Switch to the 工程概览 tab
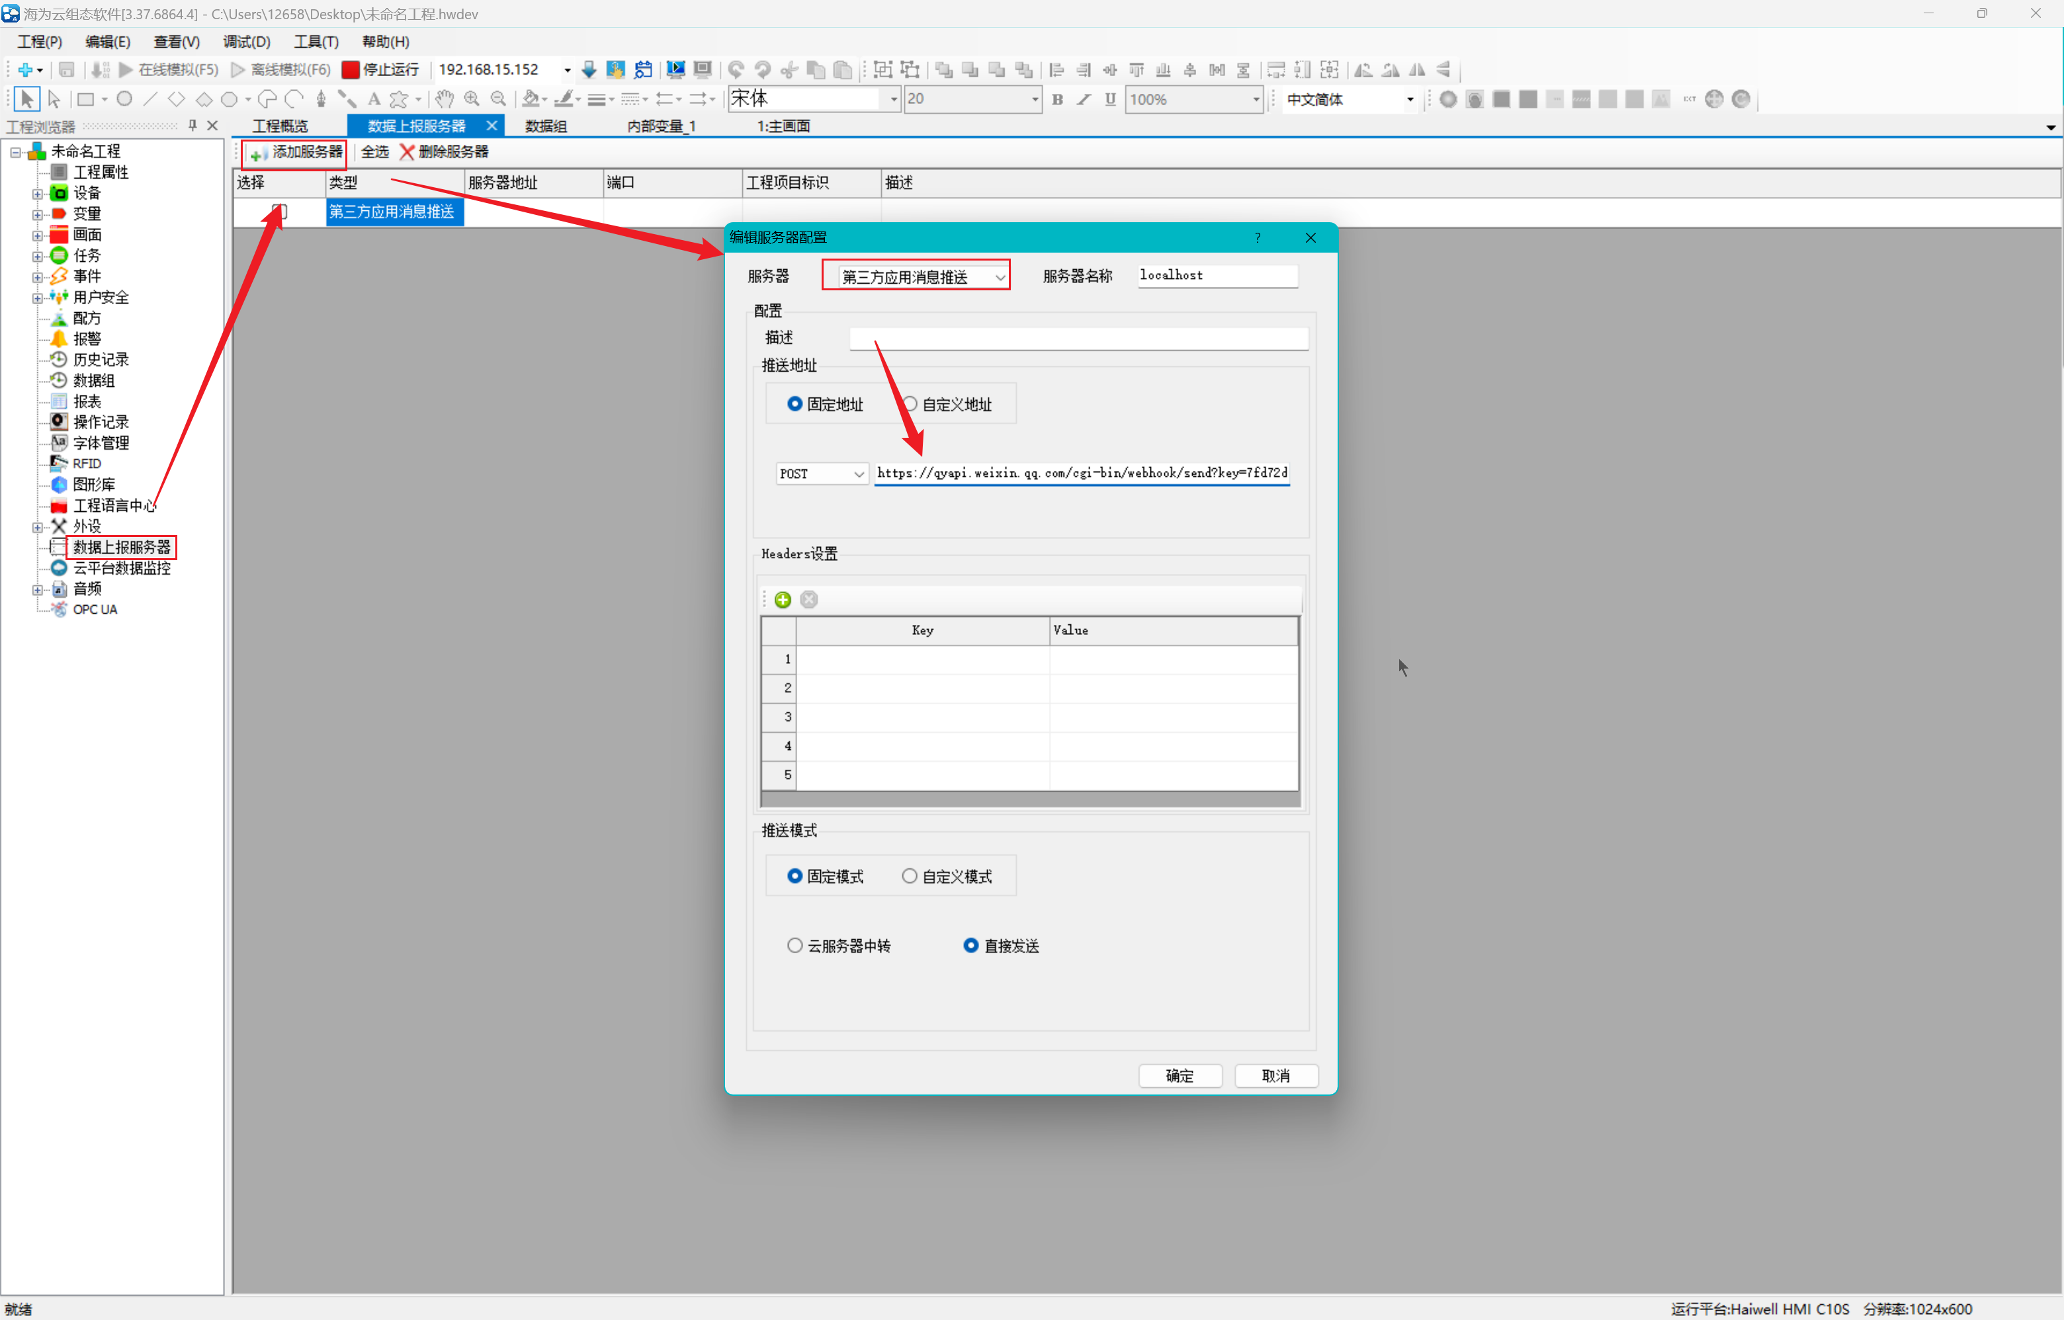Image resolution: width=2064 pixels, height=1320 pixels. coord(280,126)
